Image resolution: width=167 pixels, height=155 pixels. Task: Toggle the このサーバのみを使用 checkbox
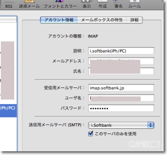tap(91, 134)
